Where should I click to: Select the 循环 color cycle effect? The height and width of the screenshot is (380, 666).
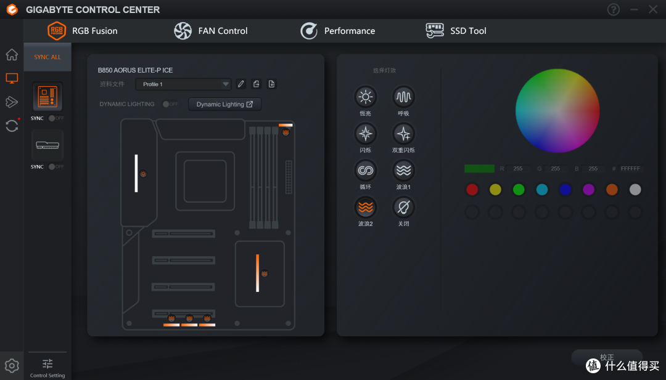[x=365, y=171]
